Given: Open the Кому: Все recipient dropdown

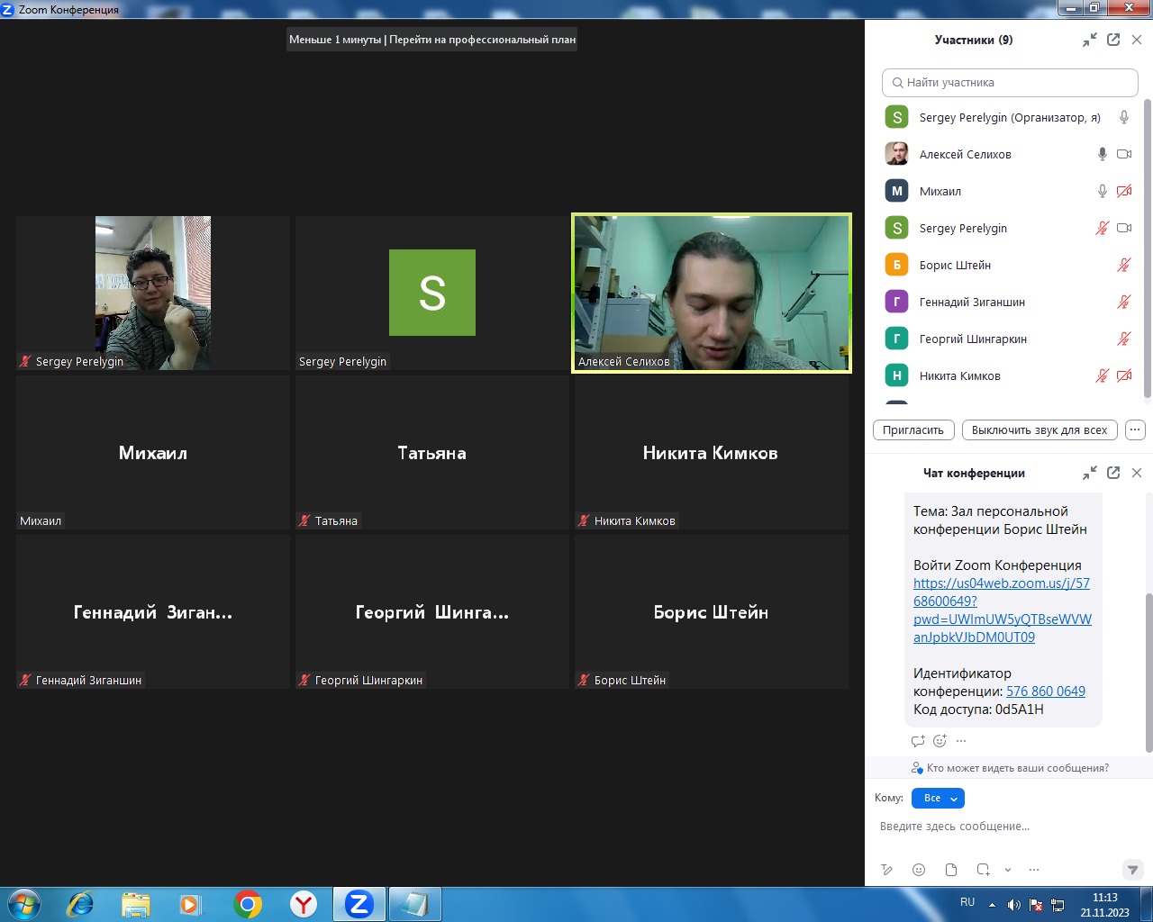Looking at the screenshot, I should [x=938, y=798].
